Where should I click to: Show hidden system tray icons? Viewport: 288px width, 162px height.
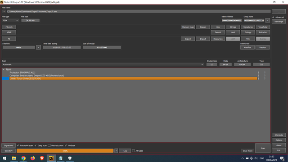[243, 158]
